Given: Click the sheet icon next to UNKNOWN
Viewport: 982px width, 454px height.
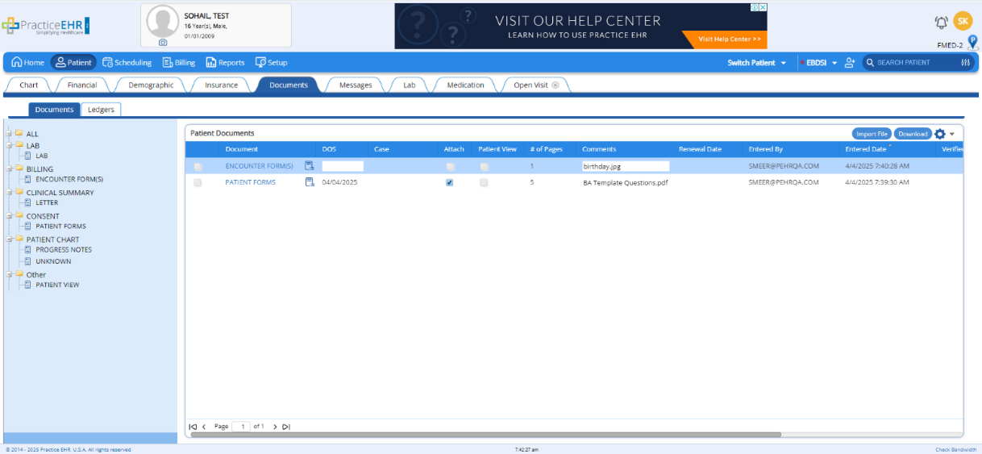Looking at the screenshot, I should pos(28,261).
